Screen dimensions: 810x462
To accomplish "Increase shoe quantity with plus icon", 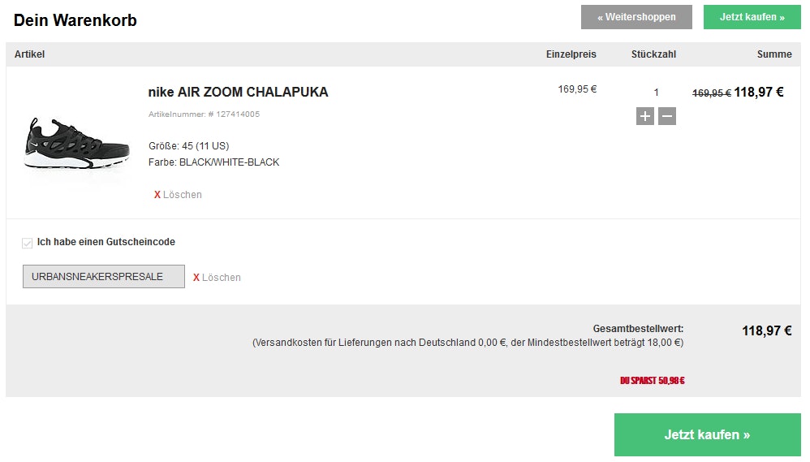I will click(645, 116).
